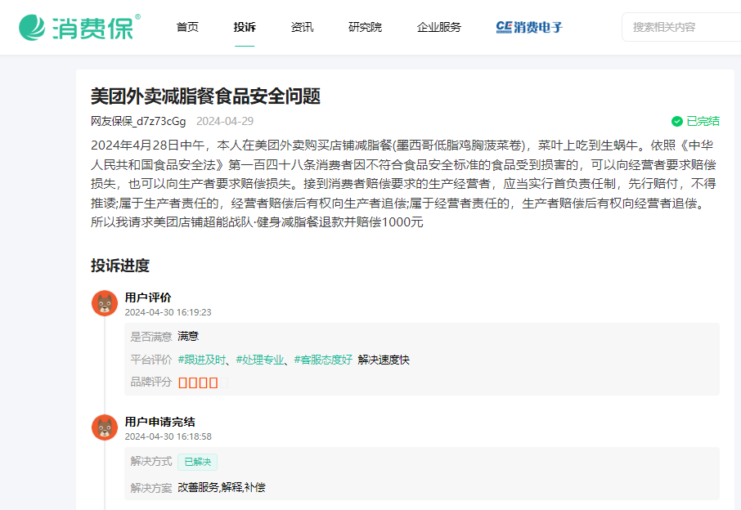Open the 资讯 nav item
Viewport: 741px width, 510px height.
[x=302, y=27]
